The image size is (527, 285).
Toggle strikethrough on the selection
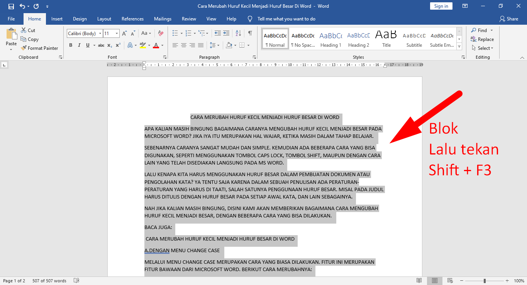(101, 45)
